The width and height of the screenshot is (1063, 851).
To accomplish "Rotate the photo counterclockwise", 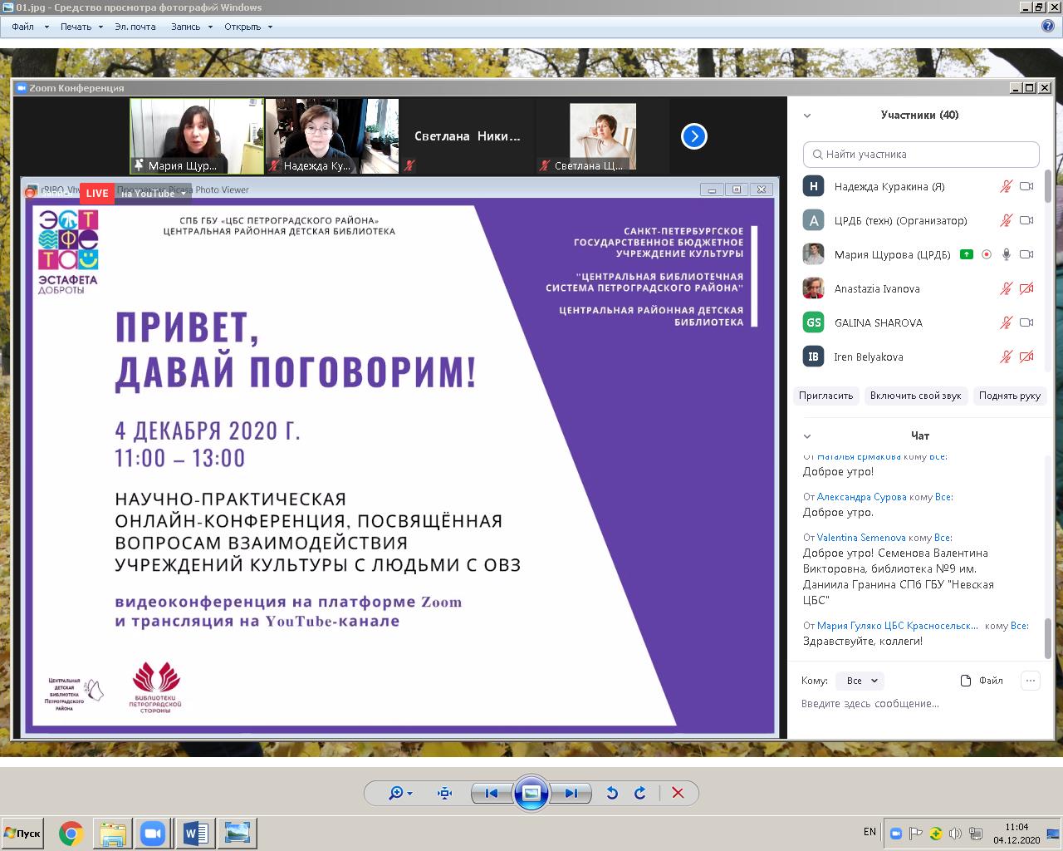I will [613, 793].
